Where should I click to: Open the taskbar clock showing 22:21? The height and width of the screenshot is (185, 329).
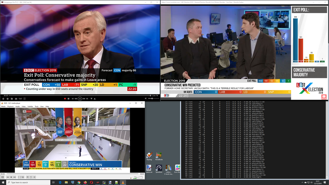pyautogui.click(x=318, y=182)
